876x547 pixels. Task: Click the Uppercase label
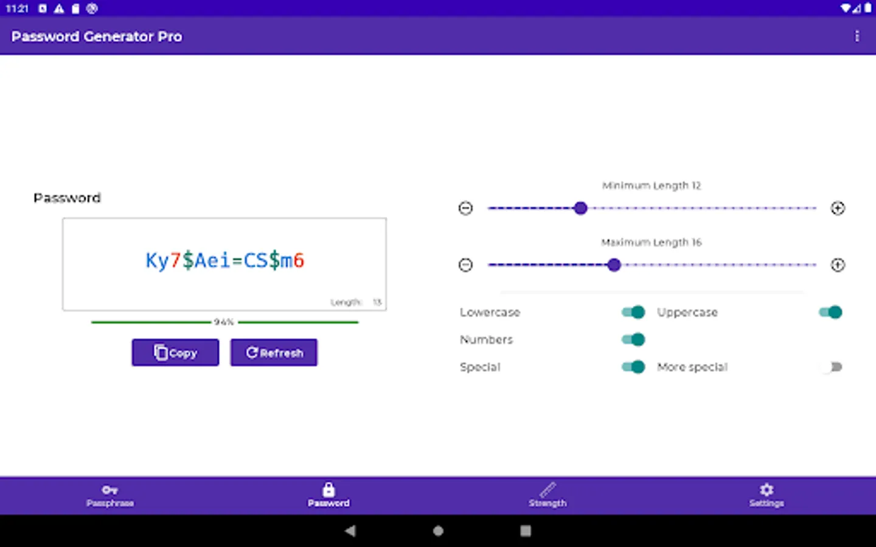point(687,312)
